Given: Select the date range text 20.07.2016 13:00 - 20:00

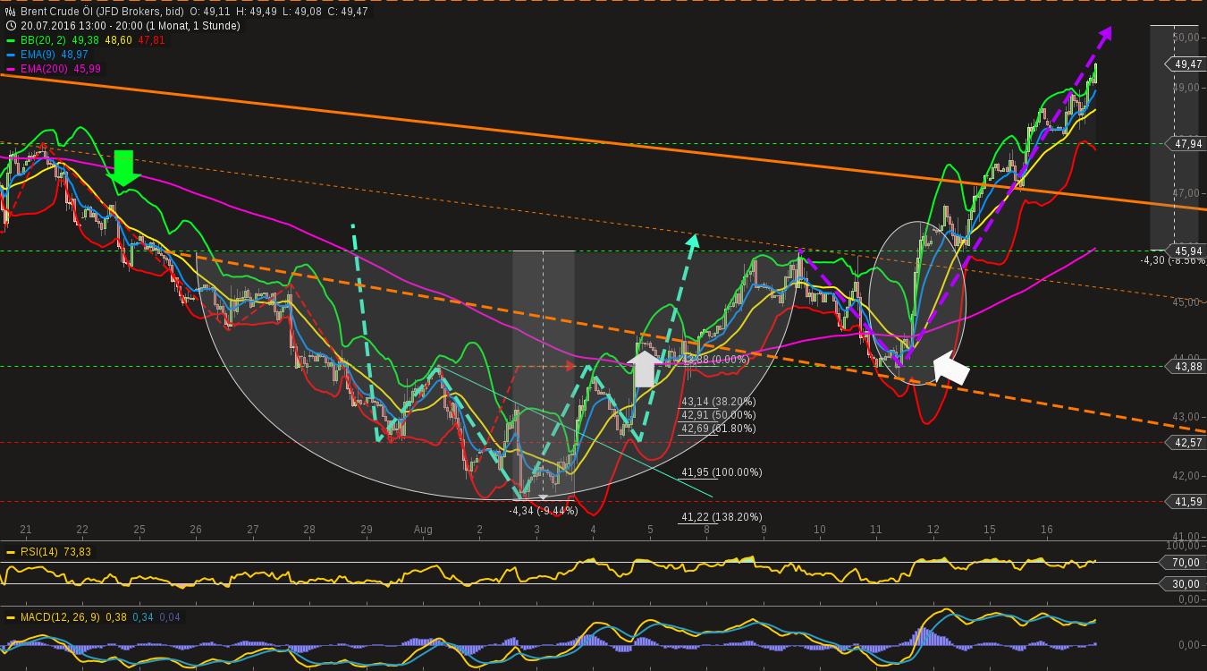Looking at the screenshot, I should 80,26.
